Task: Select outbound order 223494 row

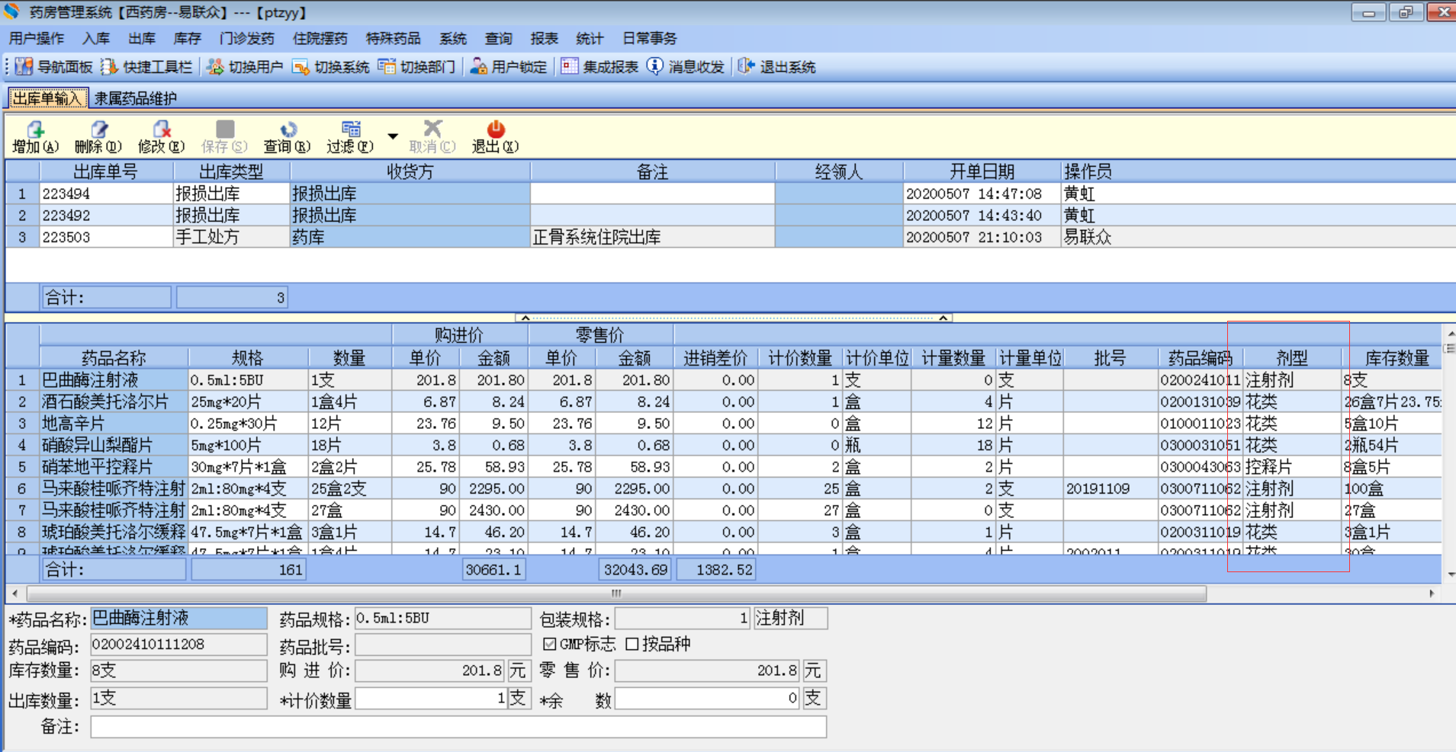Action: pos(731,194)
